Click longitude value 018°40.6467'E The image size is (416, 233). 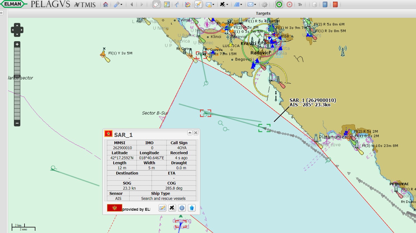coord(152,158)
